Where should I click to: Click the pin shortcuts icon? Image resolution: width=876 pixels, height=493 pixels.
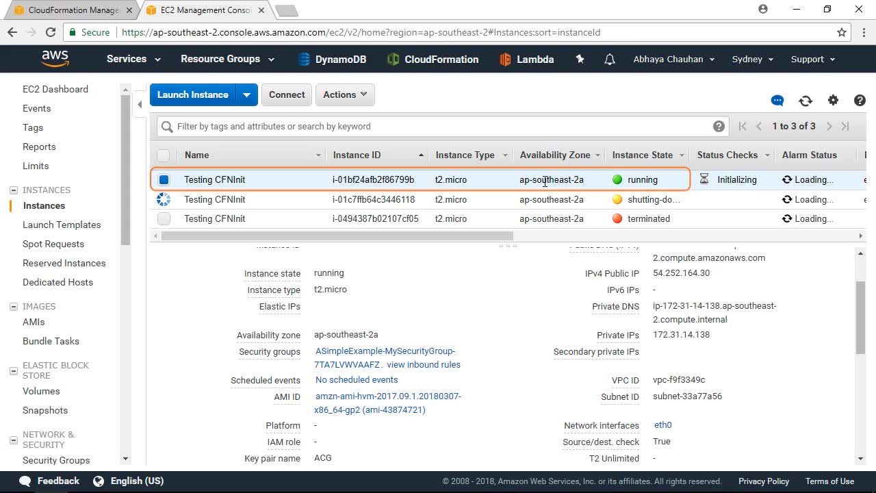(580, 59)
